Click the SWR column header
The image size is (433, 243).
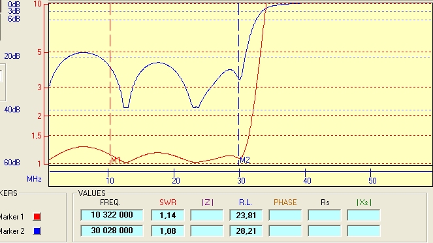[168, 202]
